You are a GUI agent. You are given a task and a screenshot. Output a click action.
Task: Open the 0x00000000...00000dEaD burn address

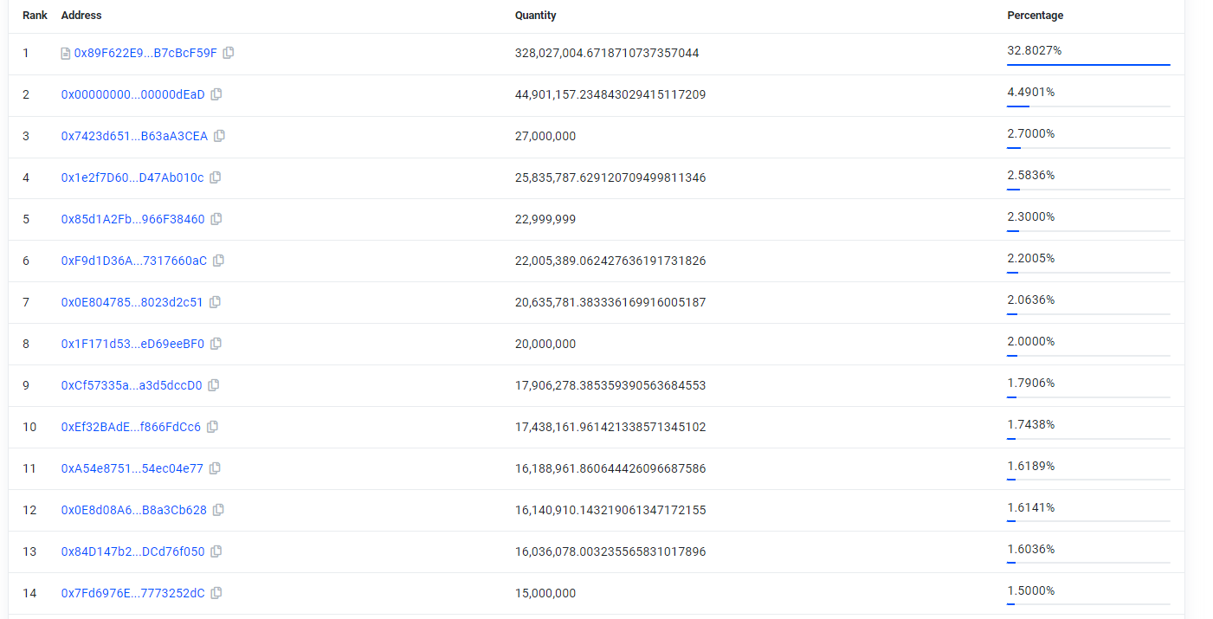pos(133,94)
